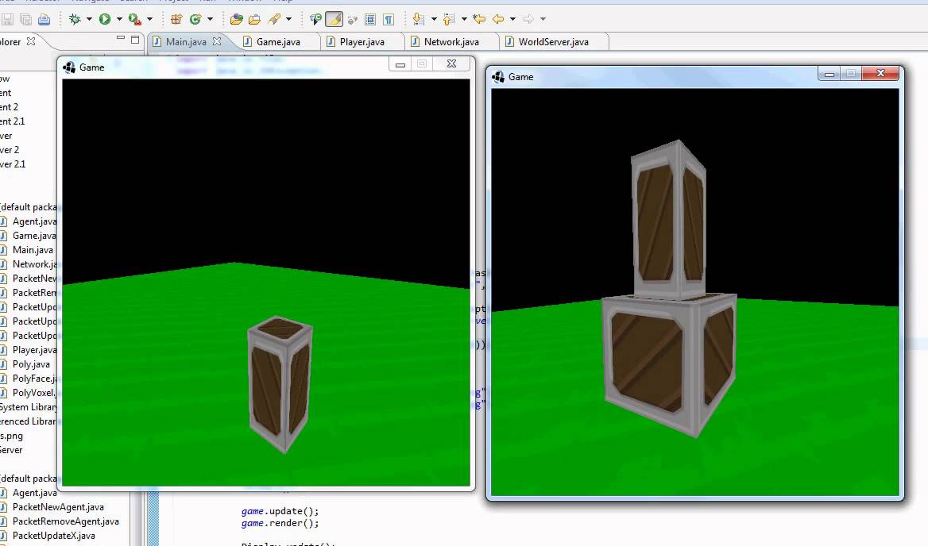Click the game.update(); code line
The image size is (928, 546).
click(280, 511)
